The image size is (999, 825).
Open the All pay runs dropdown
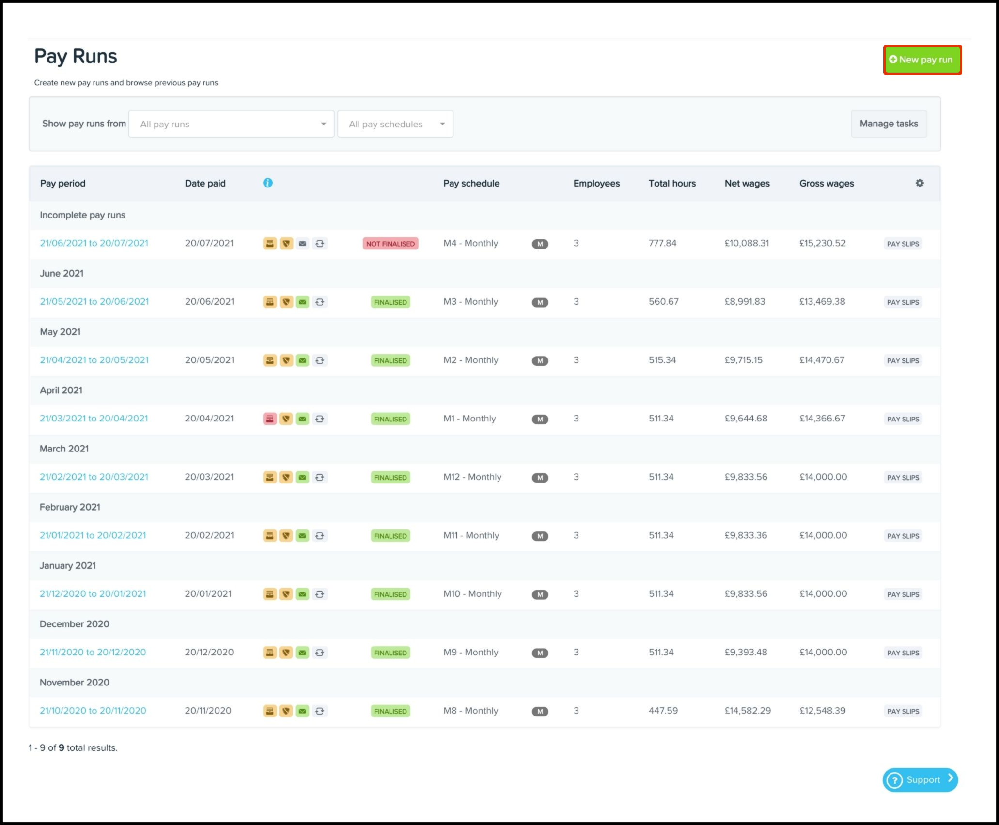point(231,124)
